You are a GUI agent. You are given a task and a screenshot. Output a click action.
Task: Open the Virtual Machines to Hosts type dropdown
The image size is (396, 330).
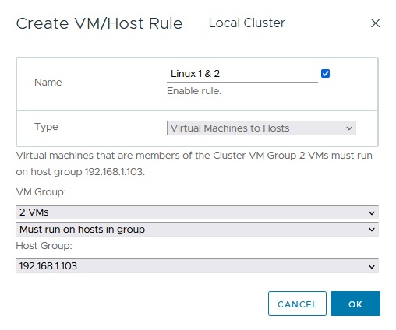click(261, 128)
